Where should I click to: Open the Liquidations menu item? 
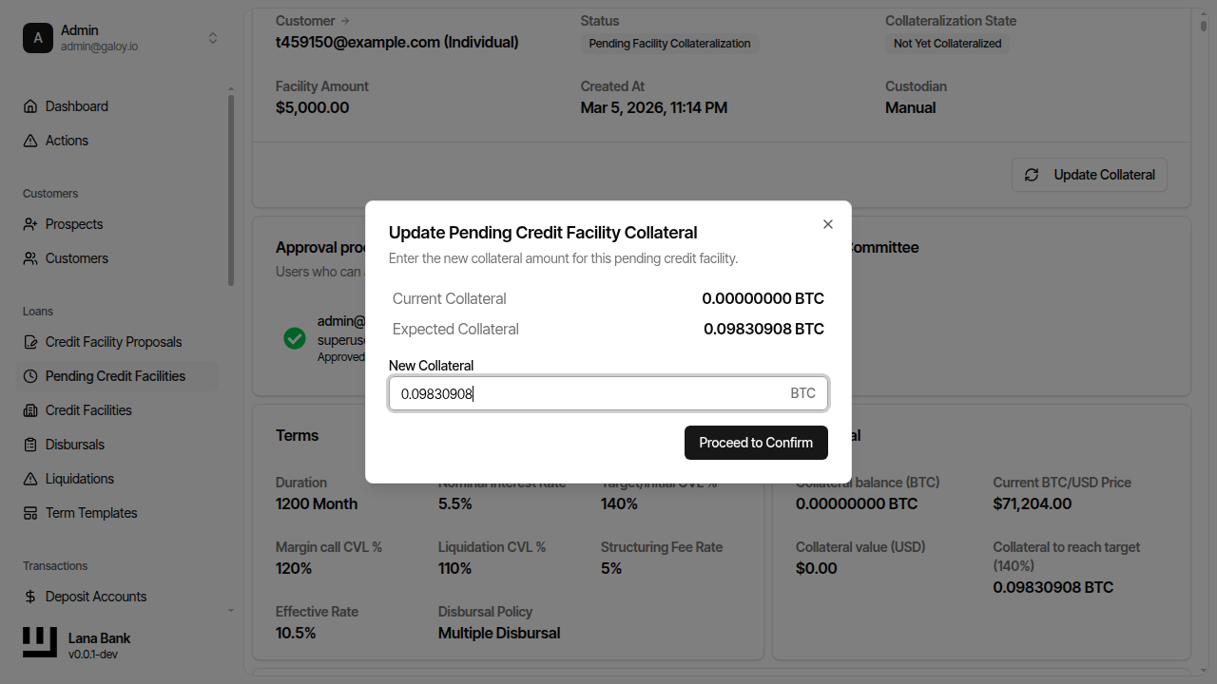tap(79, 479)
